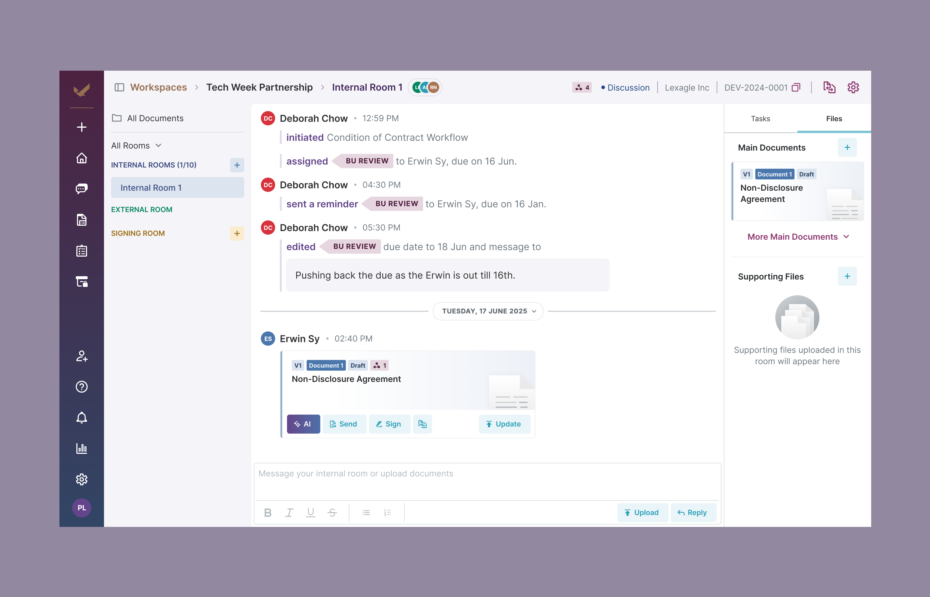Switch to the Files tab
Screen dimensions: 930x597
coord(834,119)
